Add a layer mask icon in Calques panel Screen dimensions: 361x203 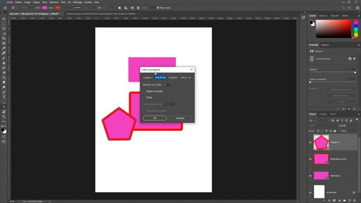click(334, 201)
